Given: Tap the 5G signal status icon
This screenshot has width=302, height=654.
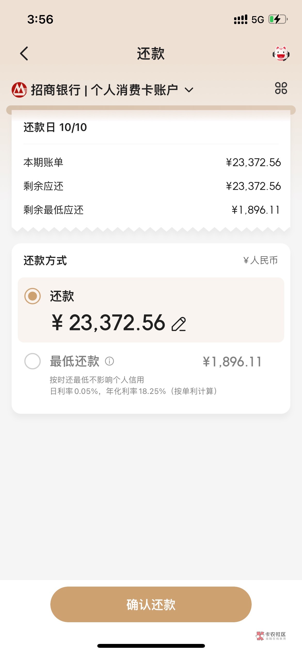Looking at the screenshot, I should pyautogui.click(x=257, y=20).
